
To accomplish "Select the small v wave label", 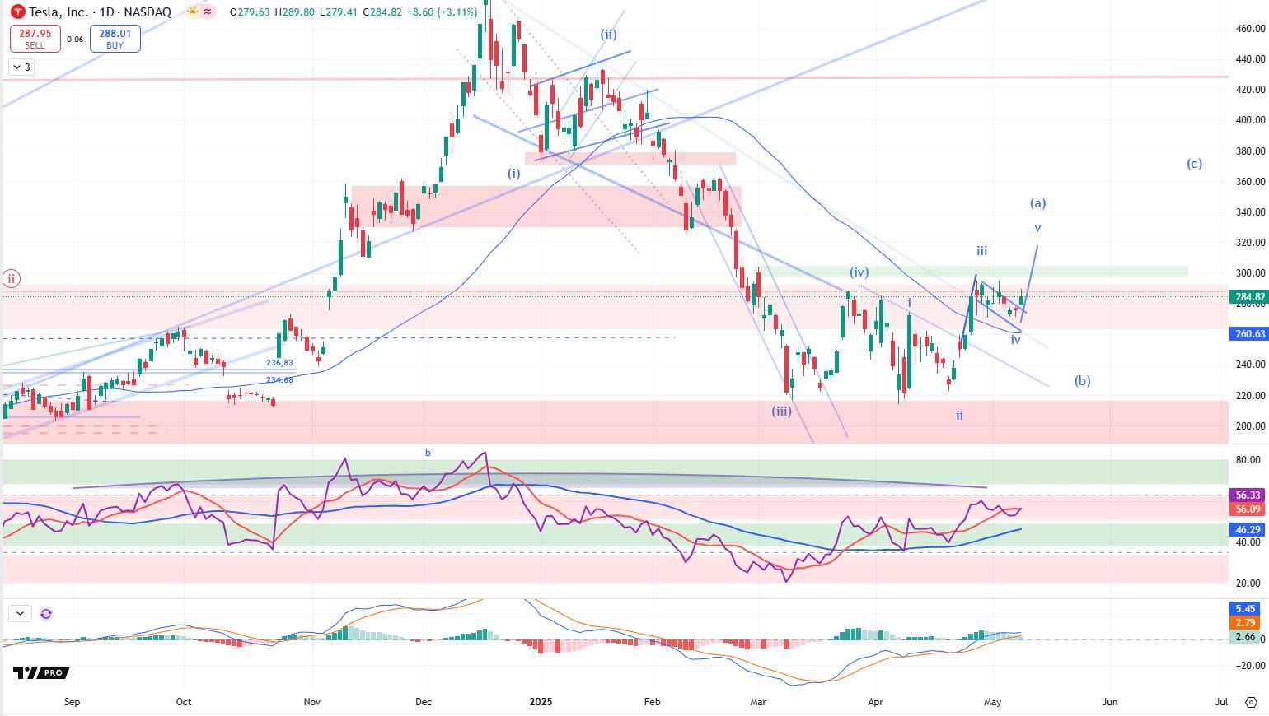I will pyautogui.click(x=1037, y=228).
